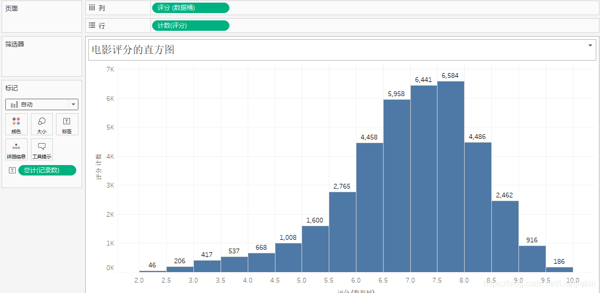Click the data label 46 above the bar
Screen dimensions: 600x293
[x=152, y=265]
